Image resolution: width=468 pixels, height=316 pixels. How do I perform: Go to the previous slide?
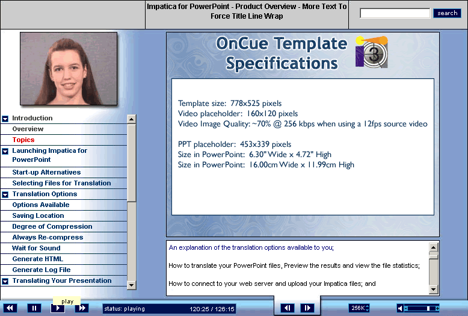click(288, 308)
